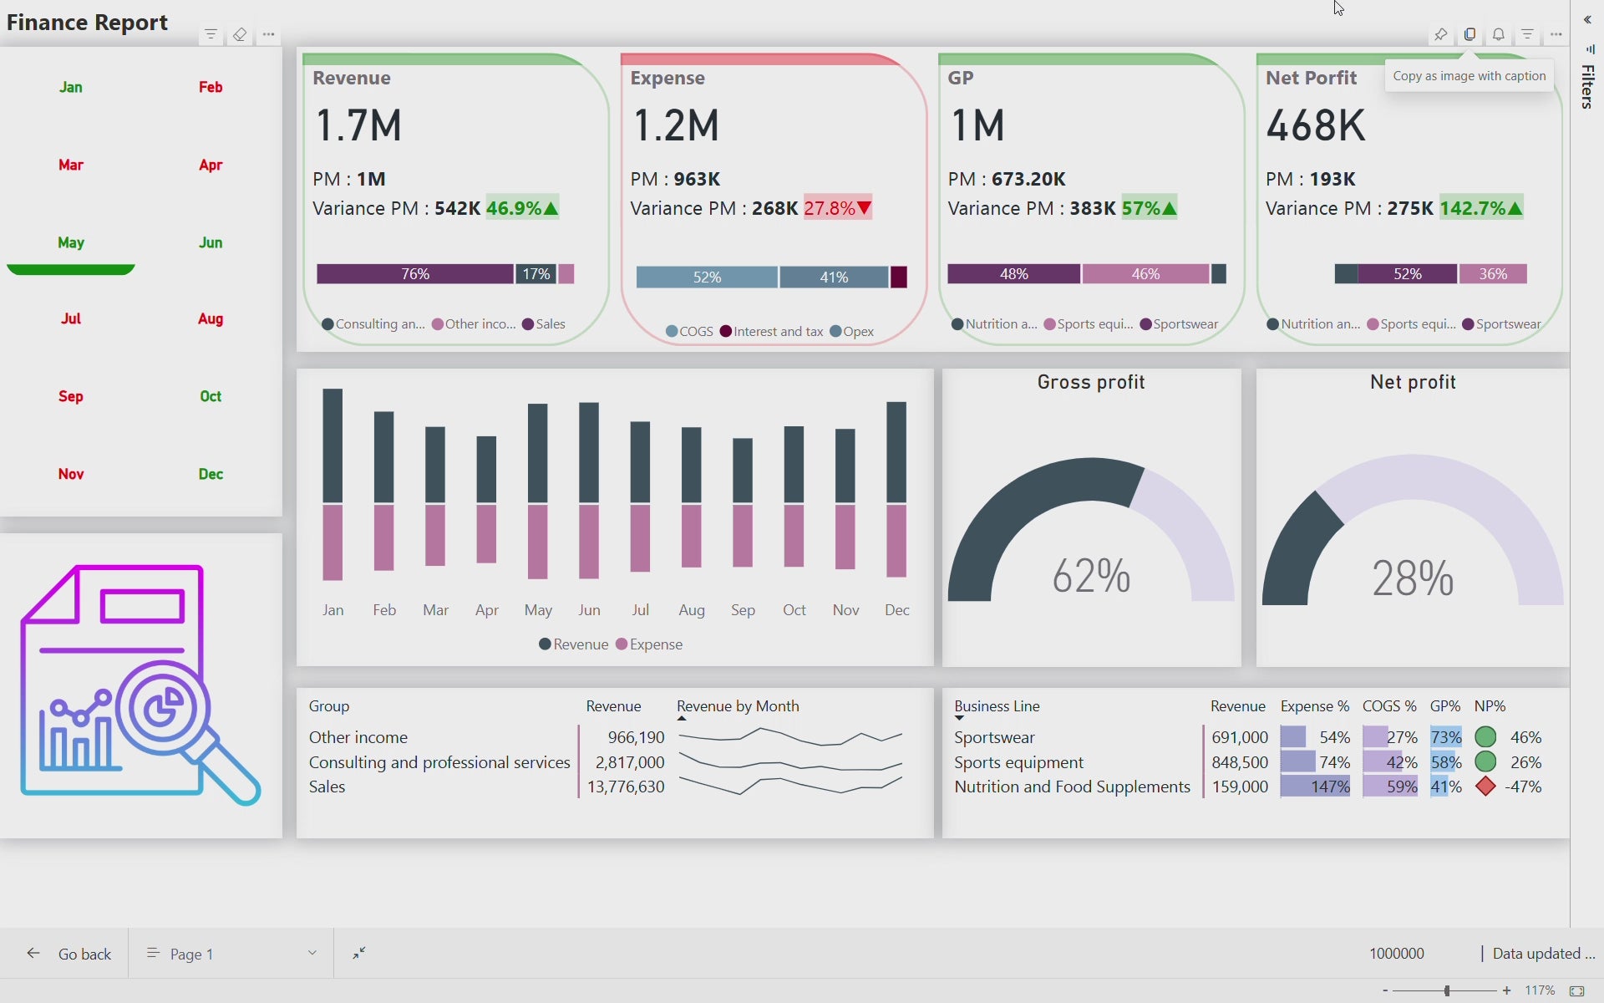Open filters icon on Net Profit visual
The image size is (1604, 1003).
[1527, 34]
